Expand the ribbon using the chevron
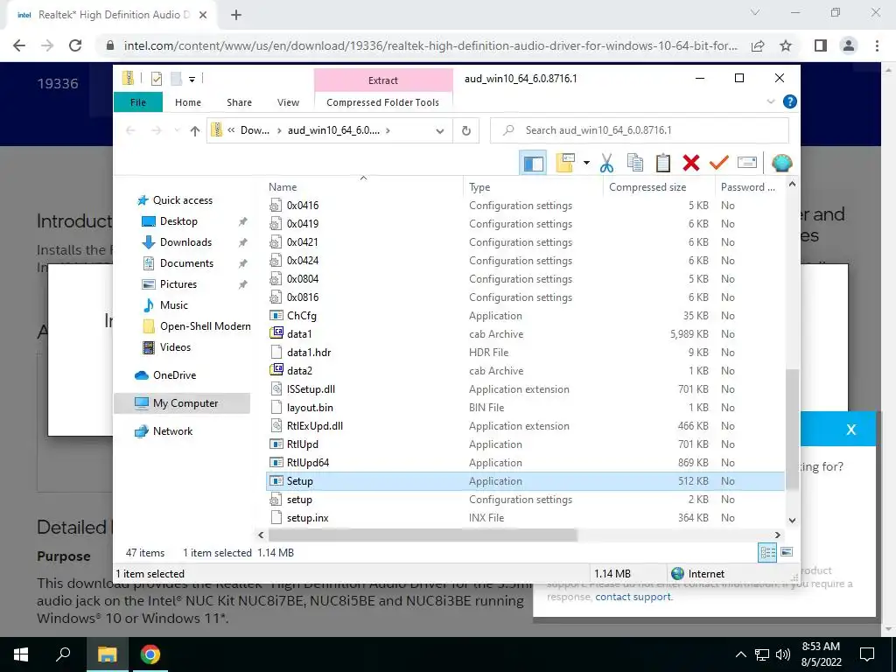Viewport: 896px width, 672px height. (x=771, y=101)
